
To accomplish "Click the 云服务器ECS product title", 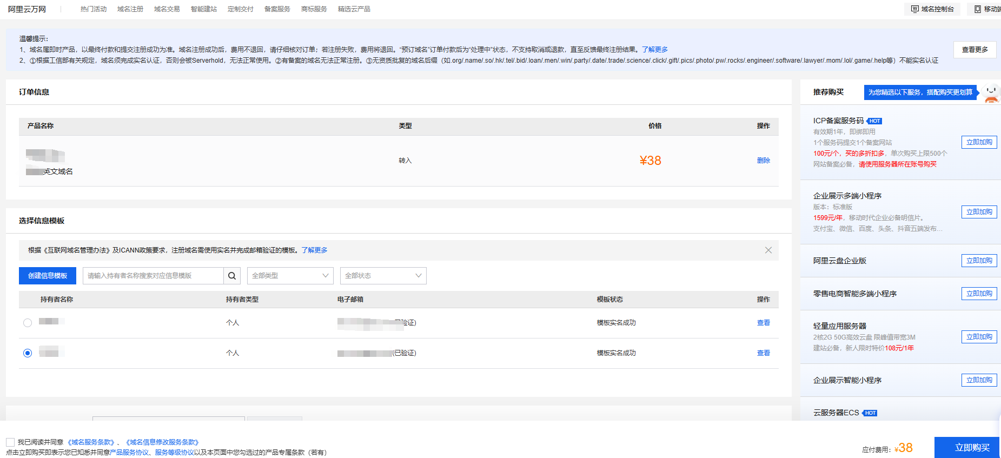I will pyautogui.click(x=836, y=413).
